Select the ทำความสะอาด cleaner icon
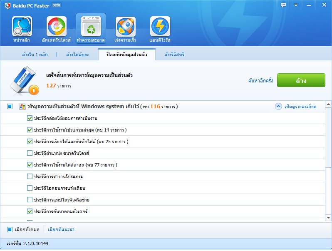The width and height of the screenshot is (332, 251). tap(91, 27)
